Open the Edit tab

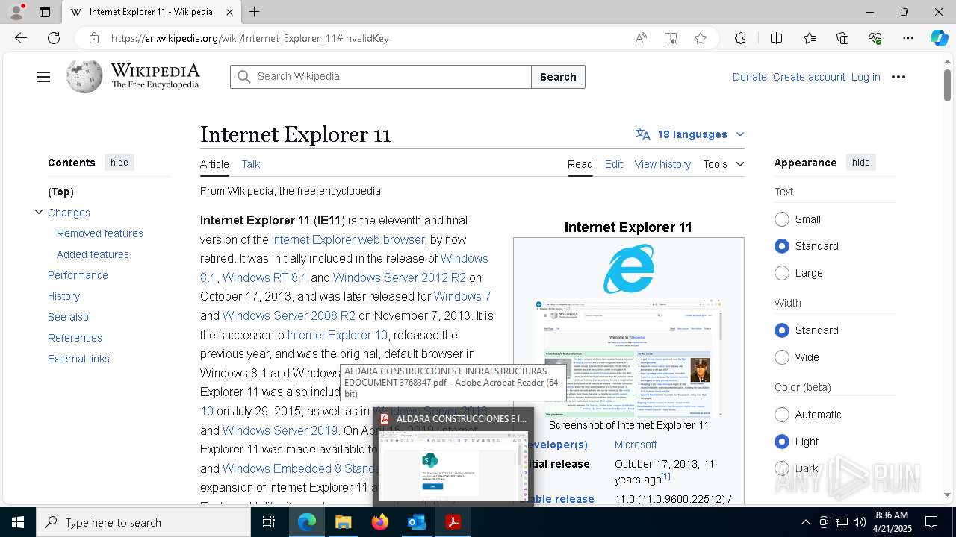(614, 164)
